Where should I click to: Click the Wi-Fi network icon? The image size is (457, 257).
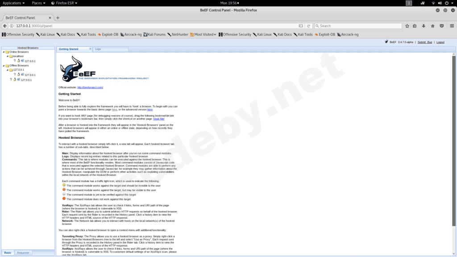[433, 3]
